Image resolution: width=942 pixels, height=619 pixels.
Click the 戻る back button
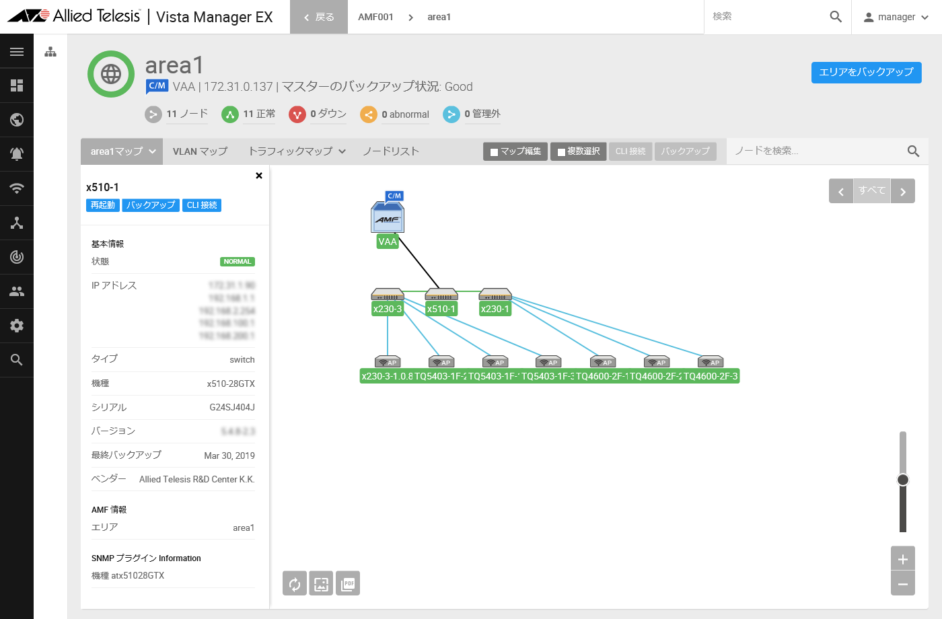click(319, 17)
